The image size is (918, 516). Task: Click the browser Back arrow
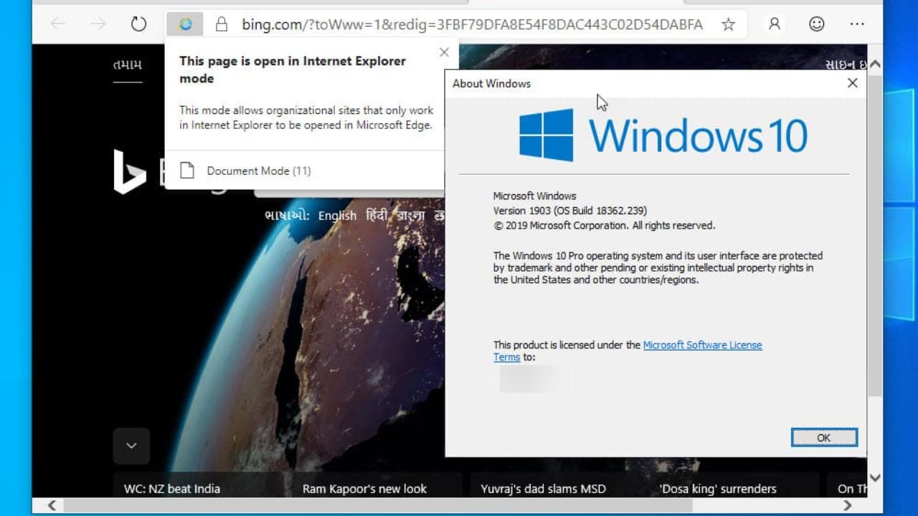[x=58, y=24]
